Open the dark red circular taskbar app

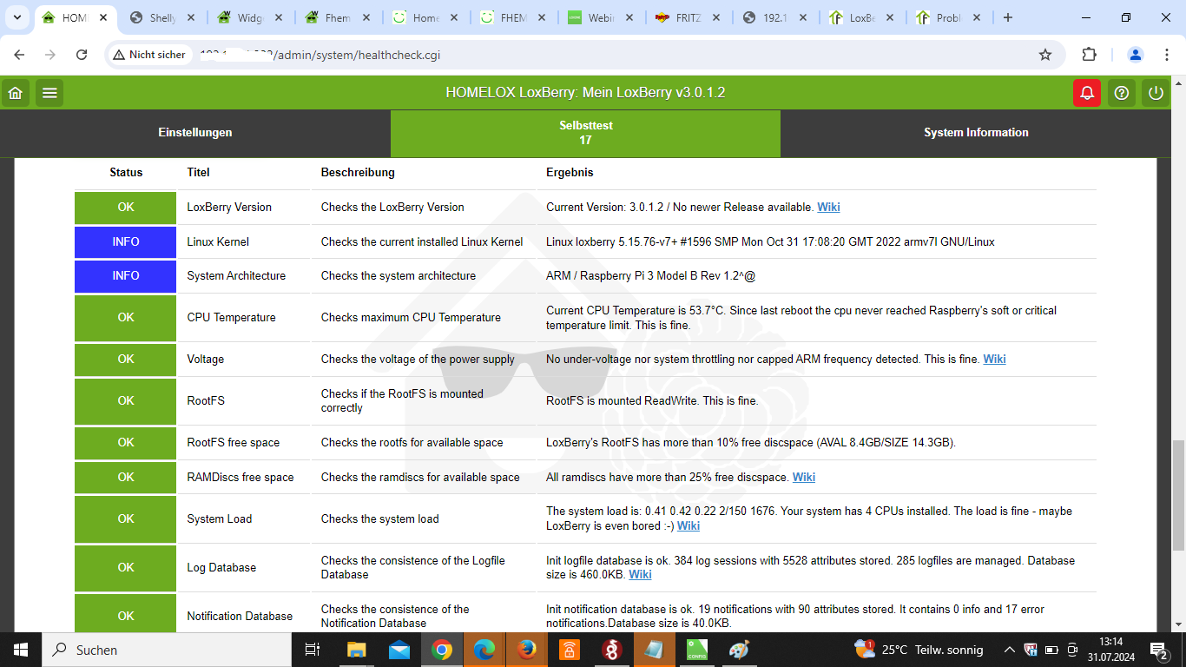pos(611,650)
